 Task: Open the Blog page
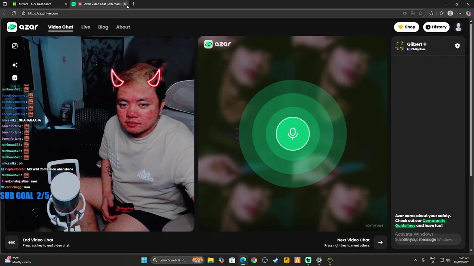point(103,27)
